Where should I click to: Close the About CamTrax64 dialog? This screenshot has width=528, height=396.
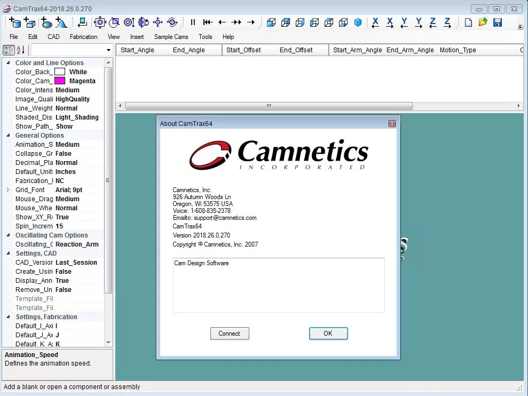pyautogui.click(x=392, y=124)
